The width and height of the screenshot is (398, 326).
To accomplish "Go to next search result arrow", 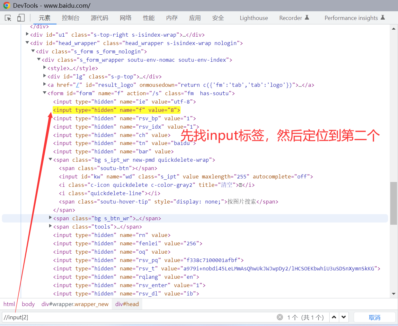I will 344,317.
